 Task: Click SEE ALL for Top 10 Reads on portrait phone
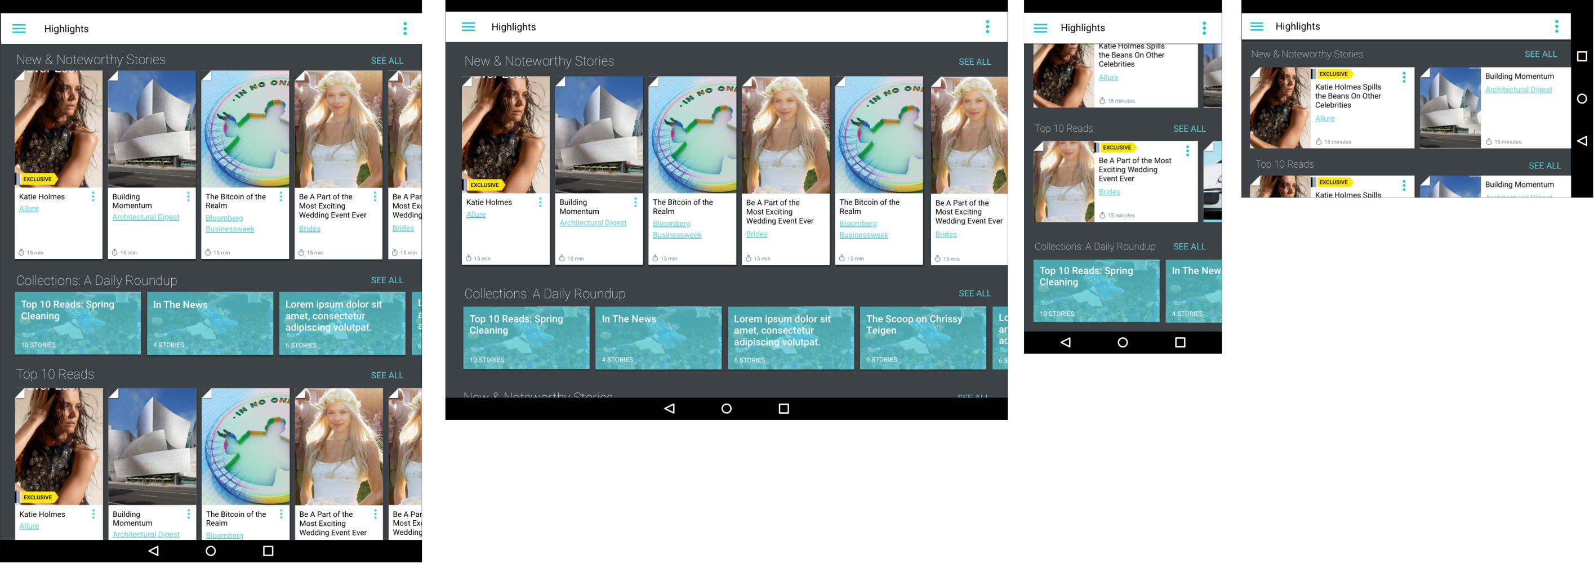(x=1190, y=129)
